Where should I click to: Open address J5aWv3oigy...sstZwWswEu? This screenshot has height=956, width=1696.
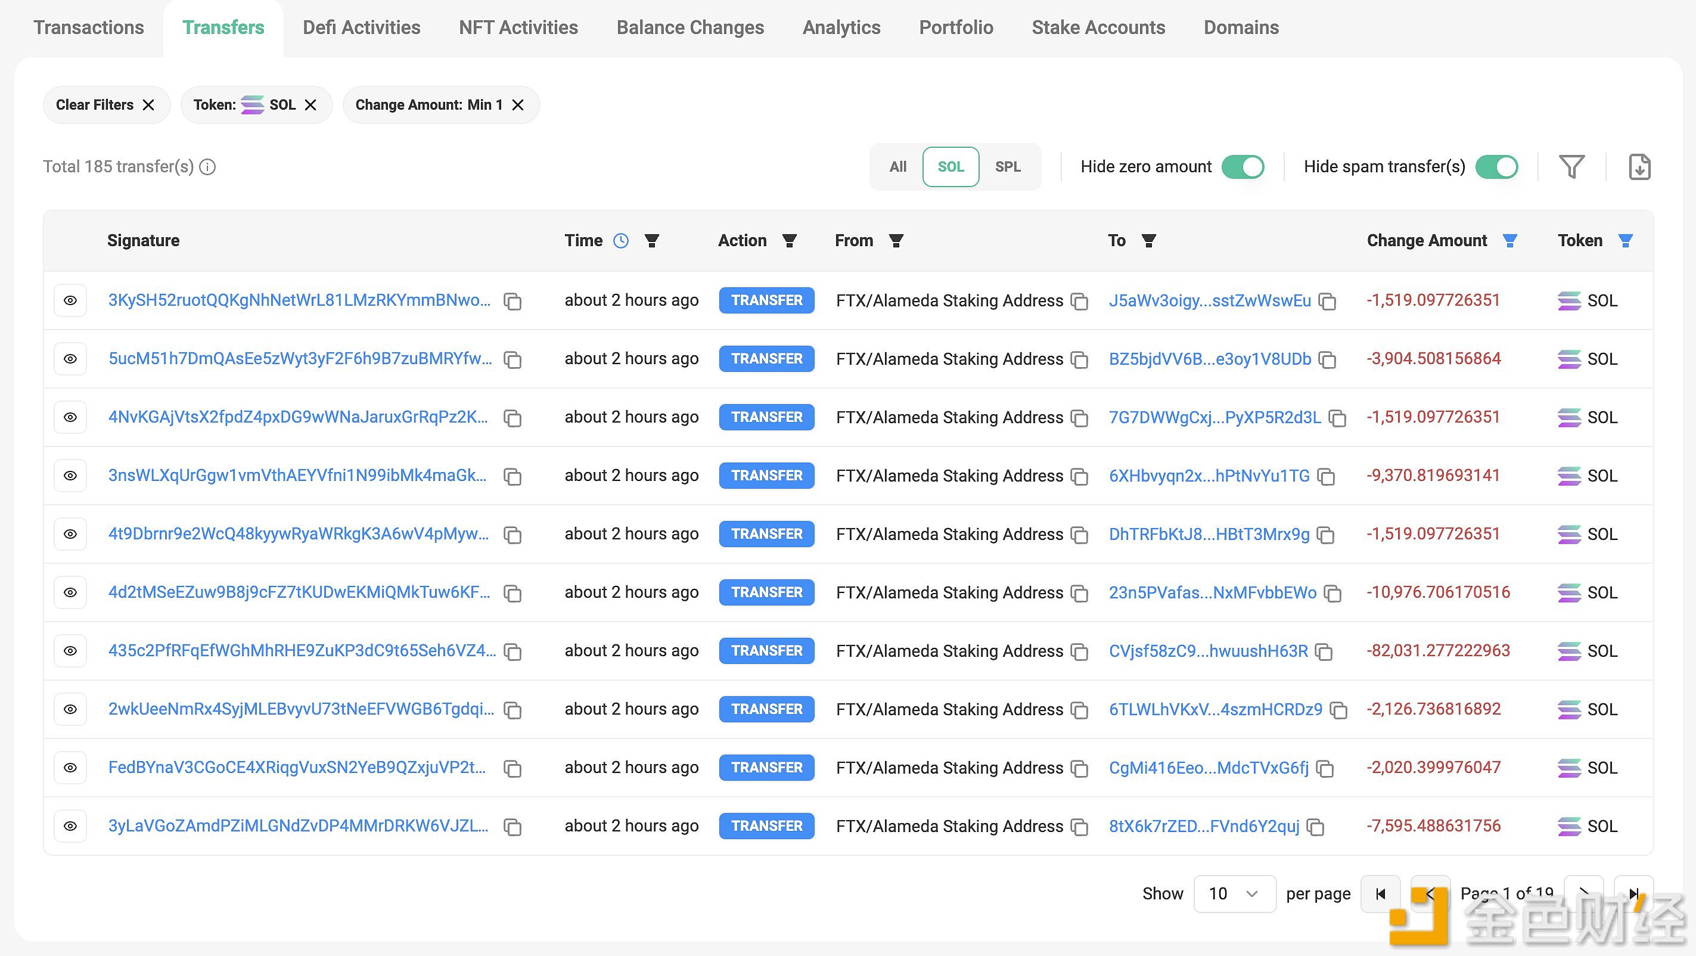coord(1210,300)
